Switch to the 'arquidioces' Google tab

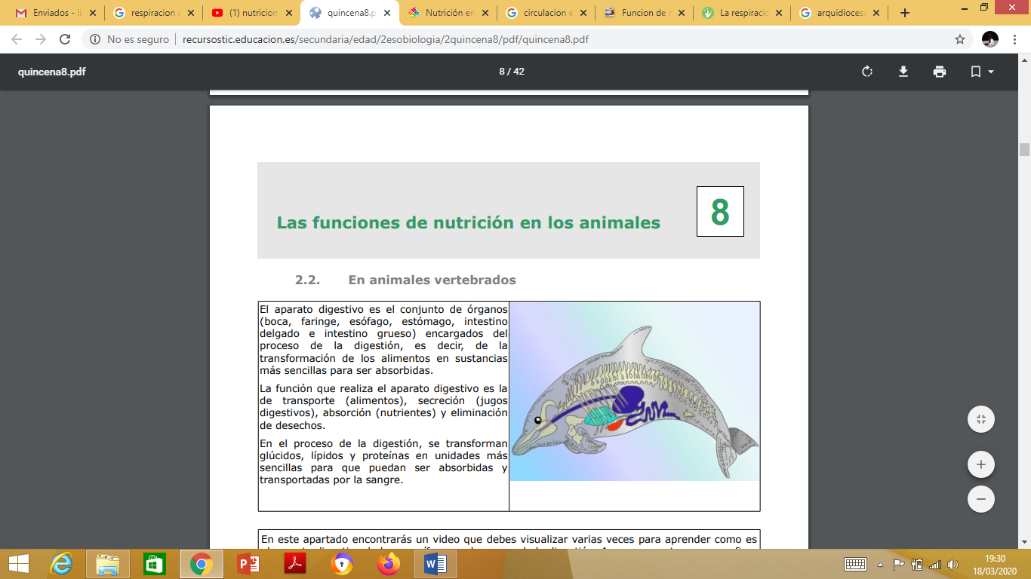tap(840, 13)
